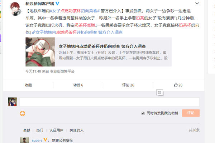Screen dimensions: 215x143
Task: Switch to 关注的人 comments tab
Action: 77,130
